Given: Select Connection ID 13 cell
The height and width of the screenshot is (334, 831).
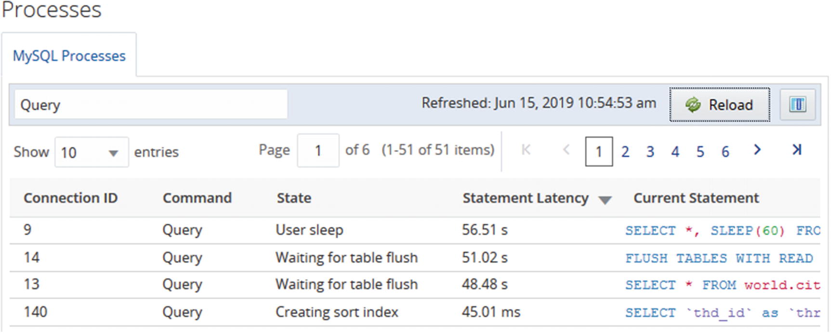Looking at the screenshot, I should [x=31, y=284].
